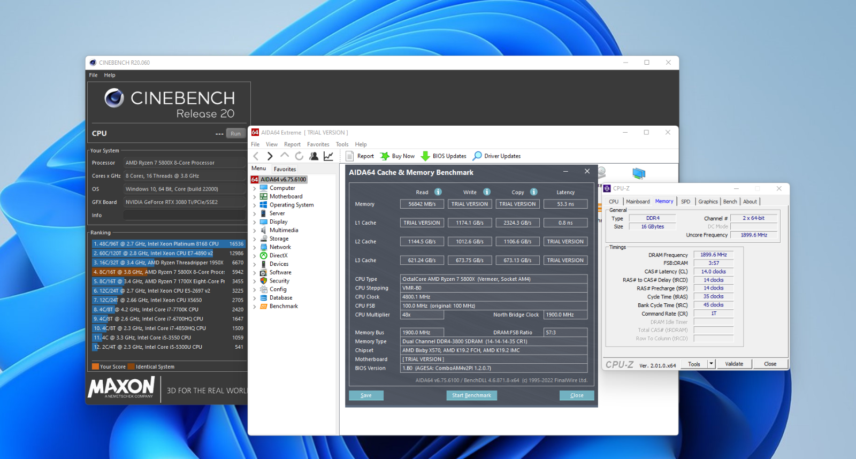Select Storage in the AIDA64 tree
Image resolution: width=856 pixels, height=459 pixels.
(279, 239)
